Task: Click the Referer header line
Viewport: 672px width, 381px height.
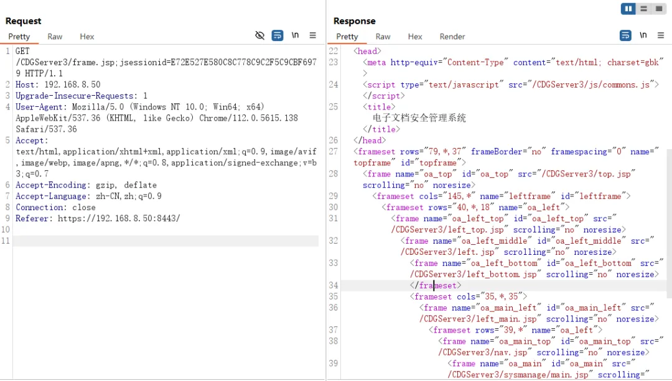Action: 98,218
